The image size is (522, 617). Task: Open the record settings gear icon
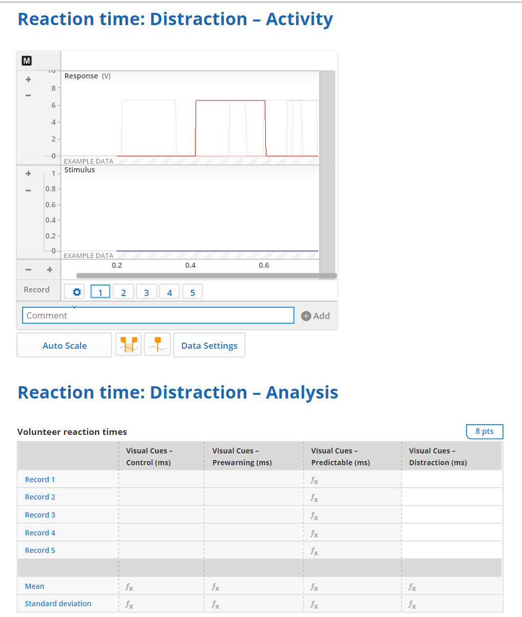74,291
